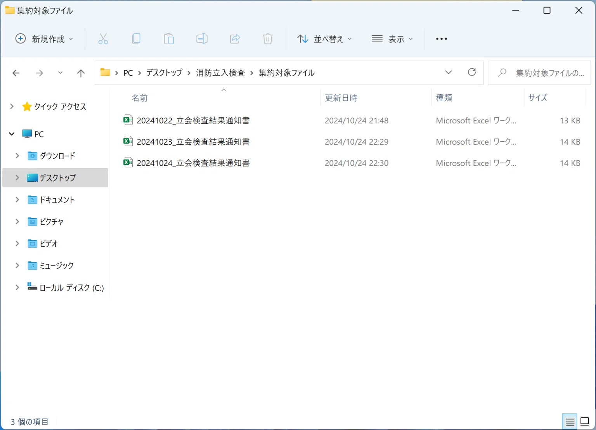Screen dimensions: 596x430
Task: Expand the ビデオ folder node
Action: 17,243
